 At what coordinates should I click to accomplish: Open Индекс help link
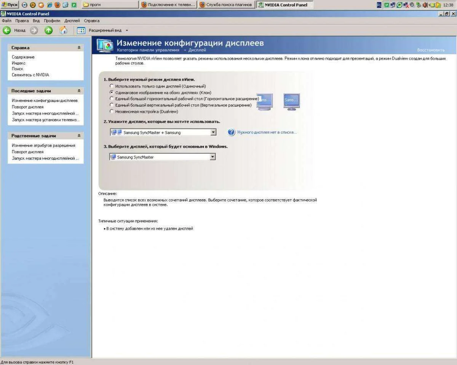(x=19, y=63)
